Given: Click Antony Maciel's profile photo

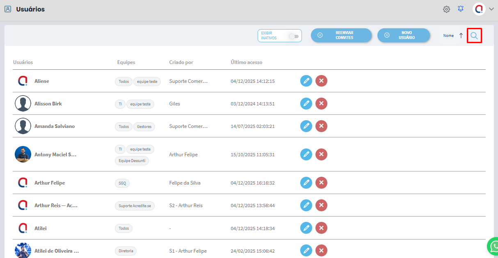Looking at the screenshot, I should [x=23, y=155].
